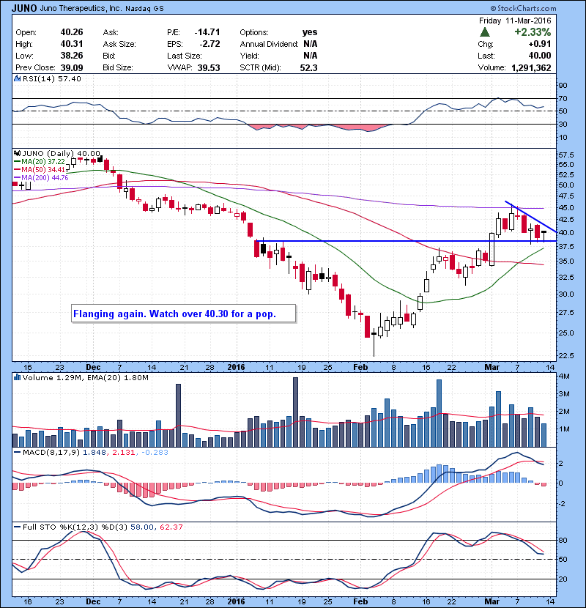This screenshot has height=608, width=586.
Task: Click the Last Size label
Action: tap(184, 56)
